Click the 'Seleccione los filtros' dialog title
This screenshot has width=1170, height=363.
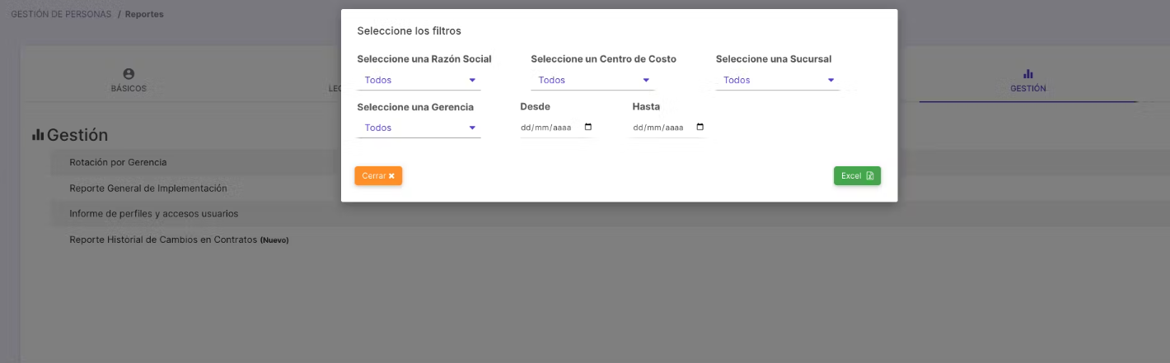coord(409,31)
